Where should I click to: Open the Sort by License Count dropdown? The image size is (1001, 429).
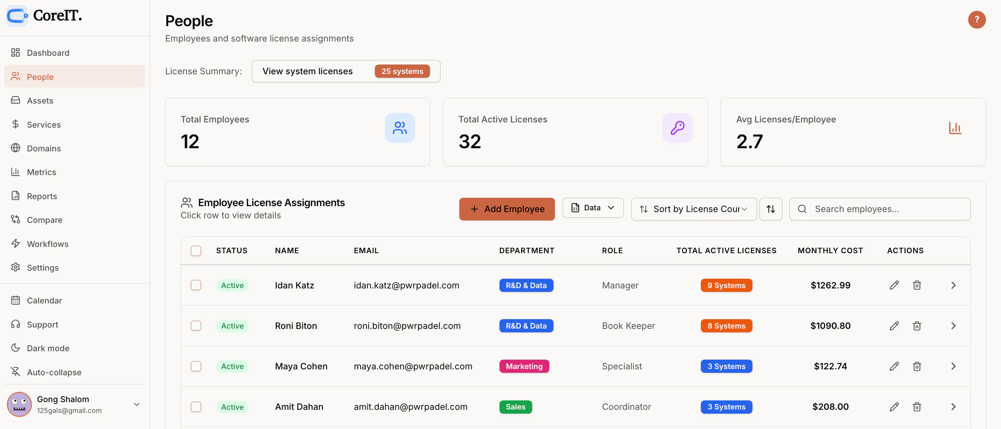click(x=694, y=209)
